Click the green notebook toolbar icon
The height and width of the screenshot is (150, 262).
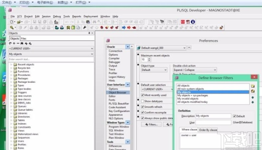click(73, 28)
